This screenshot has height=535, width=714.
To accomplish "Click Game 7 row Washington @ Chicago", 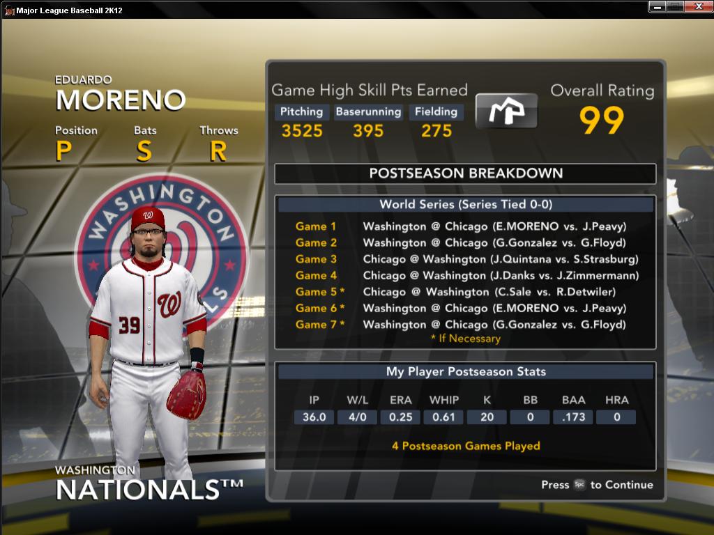I will [461, 325].
